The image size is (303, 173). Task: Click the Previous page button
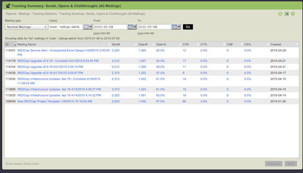274,164
